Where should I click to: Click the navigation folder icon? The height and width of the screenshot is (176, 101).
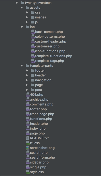pos(33,80)
